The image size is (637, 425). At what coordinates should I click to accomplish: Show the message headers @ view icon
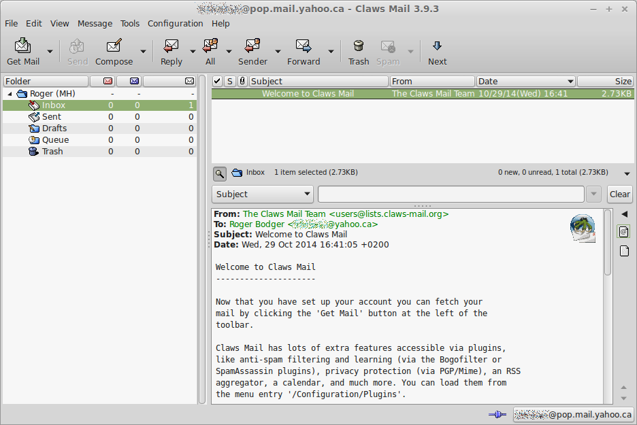point(623,232)
